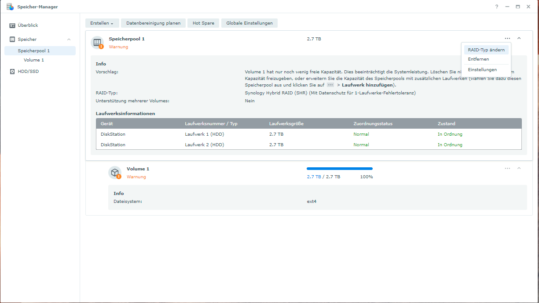This screenshot has height=303, width=539.
Task: Click the Laufwerksnummer / Typ column header
Action: pos(211,124)
